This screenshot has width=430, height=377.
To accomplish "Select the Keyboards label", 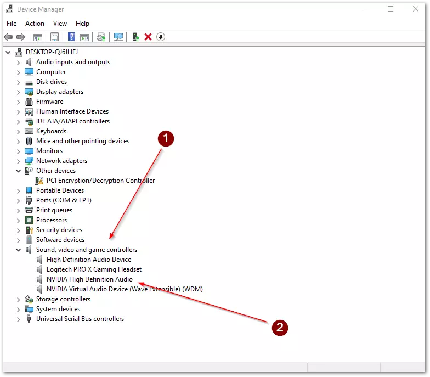I will 52,131.
